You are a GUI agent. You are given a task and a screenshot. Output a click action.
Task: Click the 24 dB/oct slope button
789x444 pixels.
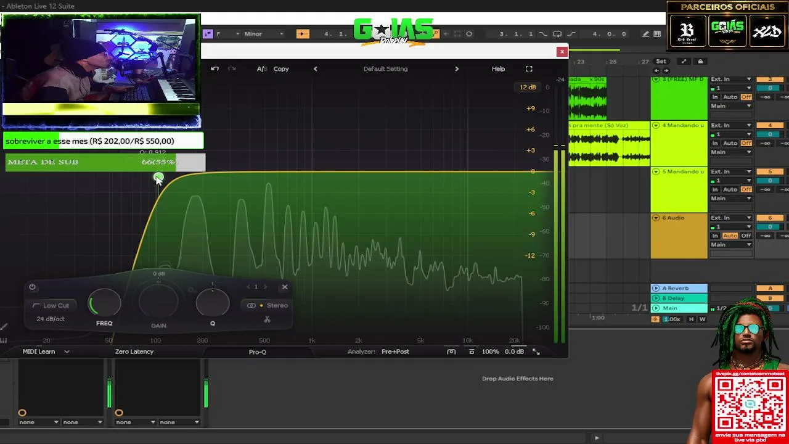tap(51, 319)
